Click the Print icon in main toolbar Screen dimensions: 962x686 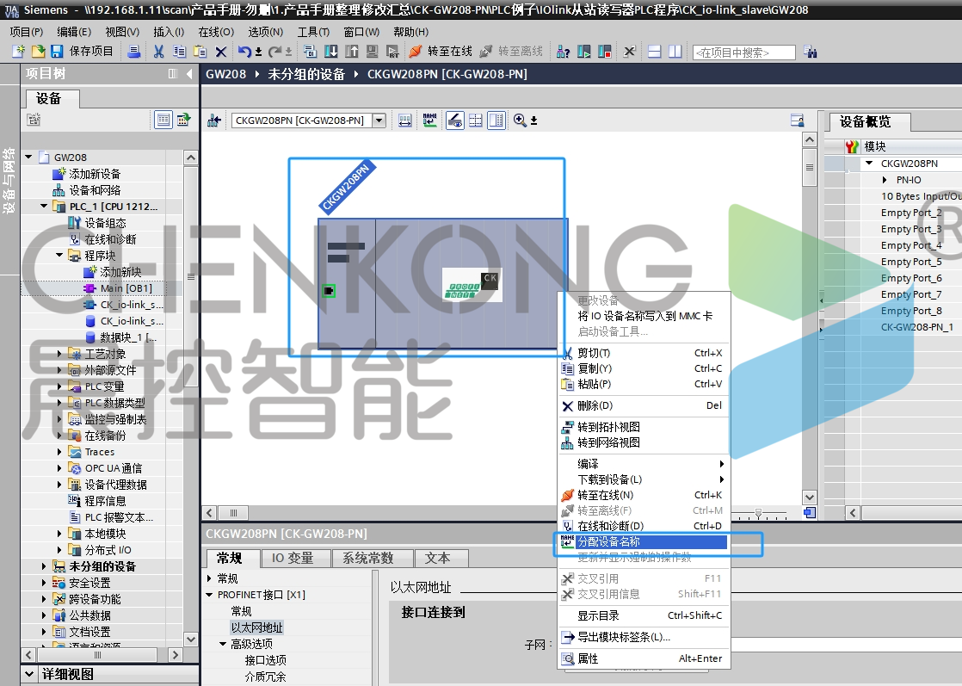click(x=134, y=52)
